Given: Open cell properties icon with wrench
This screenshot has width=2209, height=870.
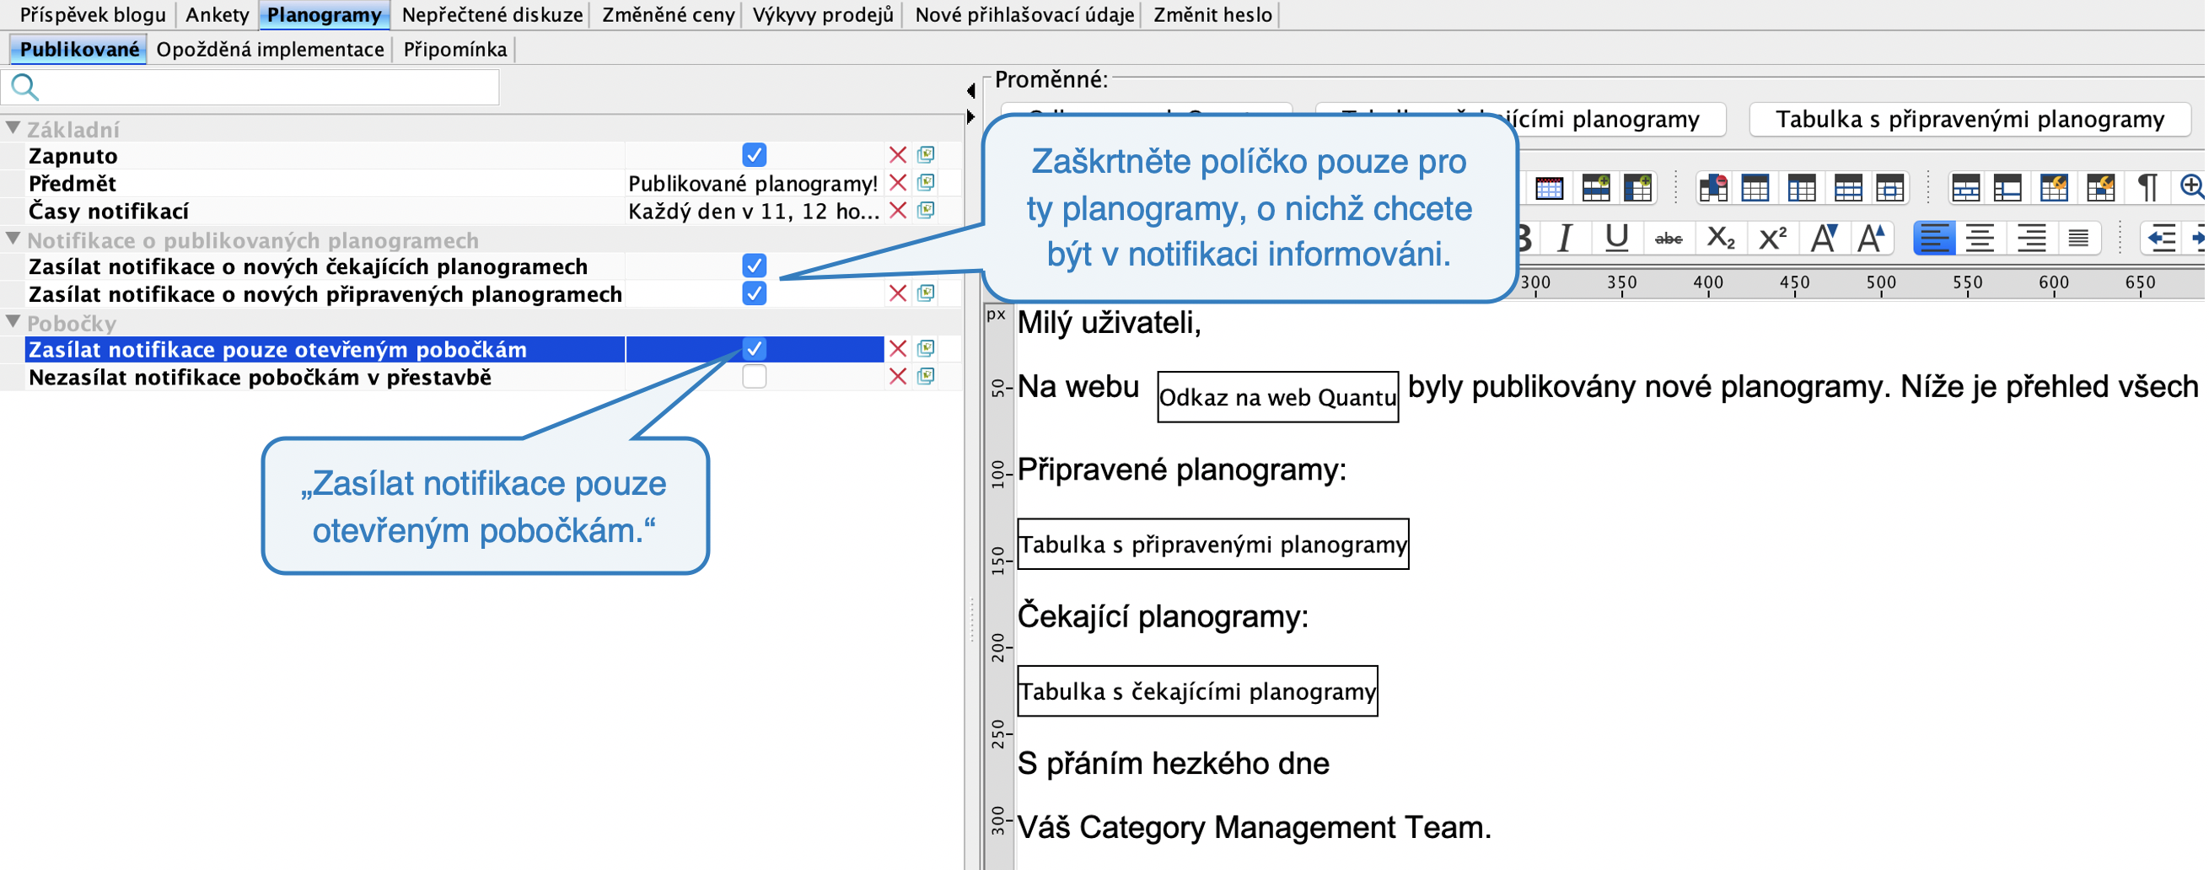Looking at the screenshot, I should (x=2102, y=187).
